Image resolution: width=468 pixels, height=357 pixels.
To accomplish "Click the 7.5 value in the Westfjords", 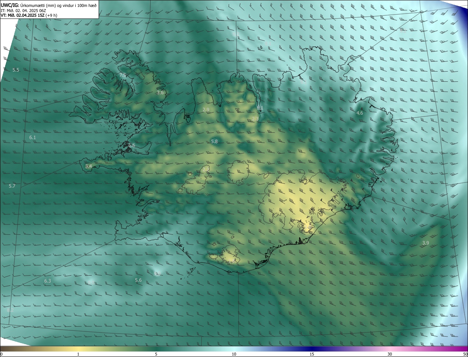I will tap(122, 75).
